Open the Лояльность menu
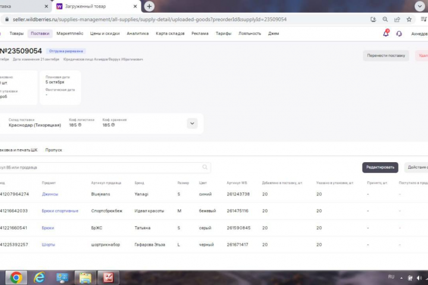428x285 pixels. pos(250,33)
